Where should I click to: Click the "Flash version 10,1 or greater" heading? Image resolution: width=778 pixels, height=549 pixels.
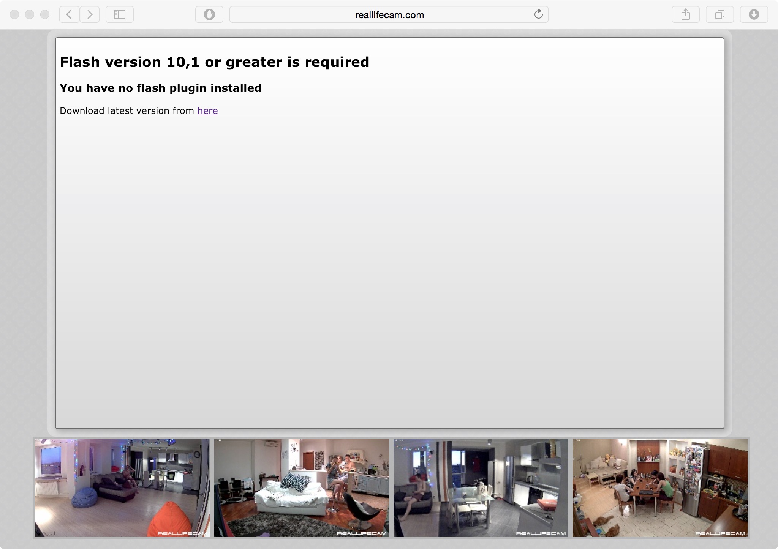[x=214, y=62]
